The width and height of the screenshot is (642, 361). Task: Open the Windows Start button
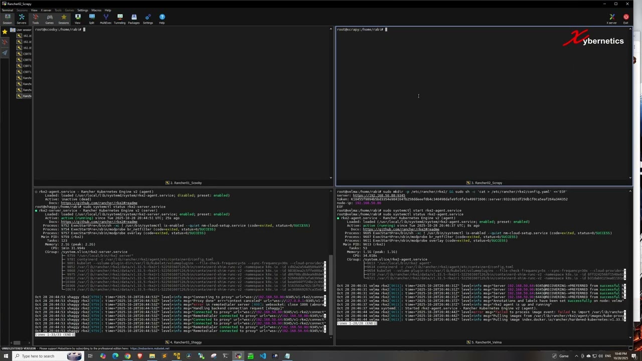(5, 356)
